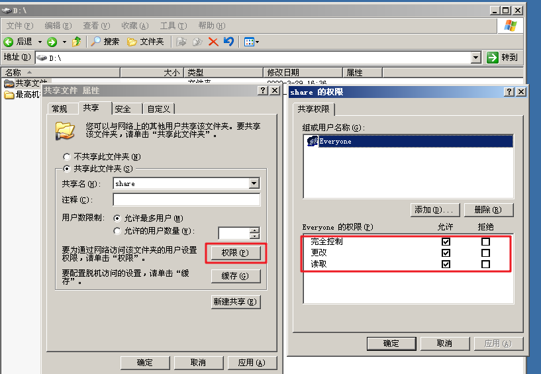541x374 pixels.
Task: Open the 查看(V) menu
Action: click(97, 26)
